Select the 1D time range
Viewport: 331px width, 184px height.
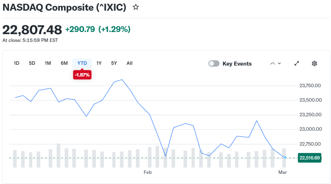[x=16, y=63]
